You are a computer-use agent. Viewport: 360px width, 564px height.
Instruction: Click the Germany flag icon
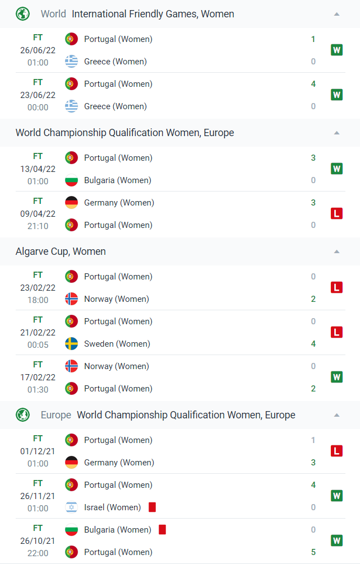click(71, 202)
